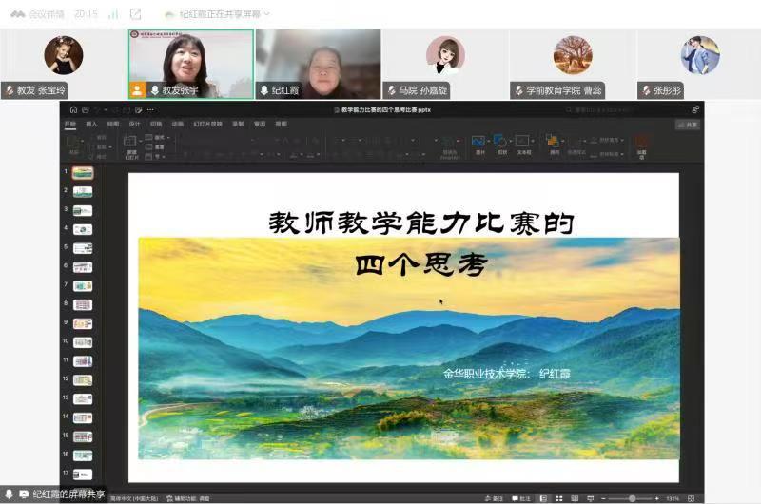The image size is (761, 504).
Task: Click the microphone icon on 纪红霞's tile
Action: pyautogui.click(x=263, y=90)
